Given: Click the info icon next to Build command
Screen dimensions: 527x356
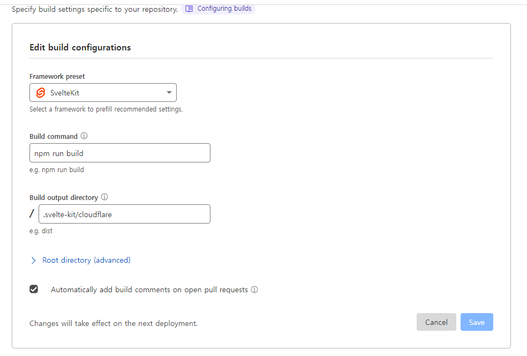Looking at the screenshot, I should coord(84,136).
